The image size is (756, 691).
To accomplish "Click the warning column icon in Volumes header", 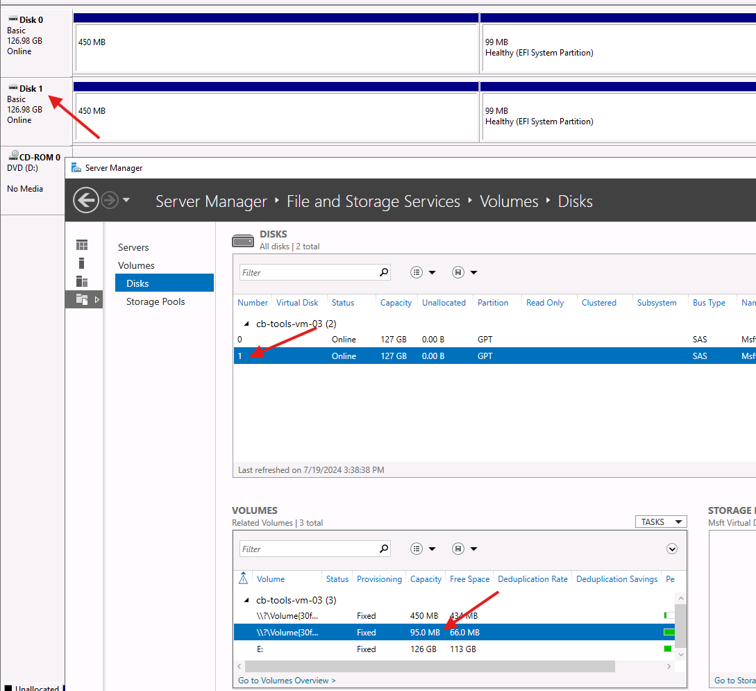I will (243, 578).
